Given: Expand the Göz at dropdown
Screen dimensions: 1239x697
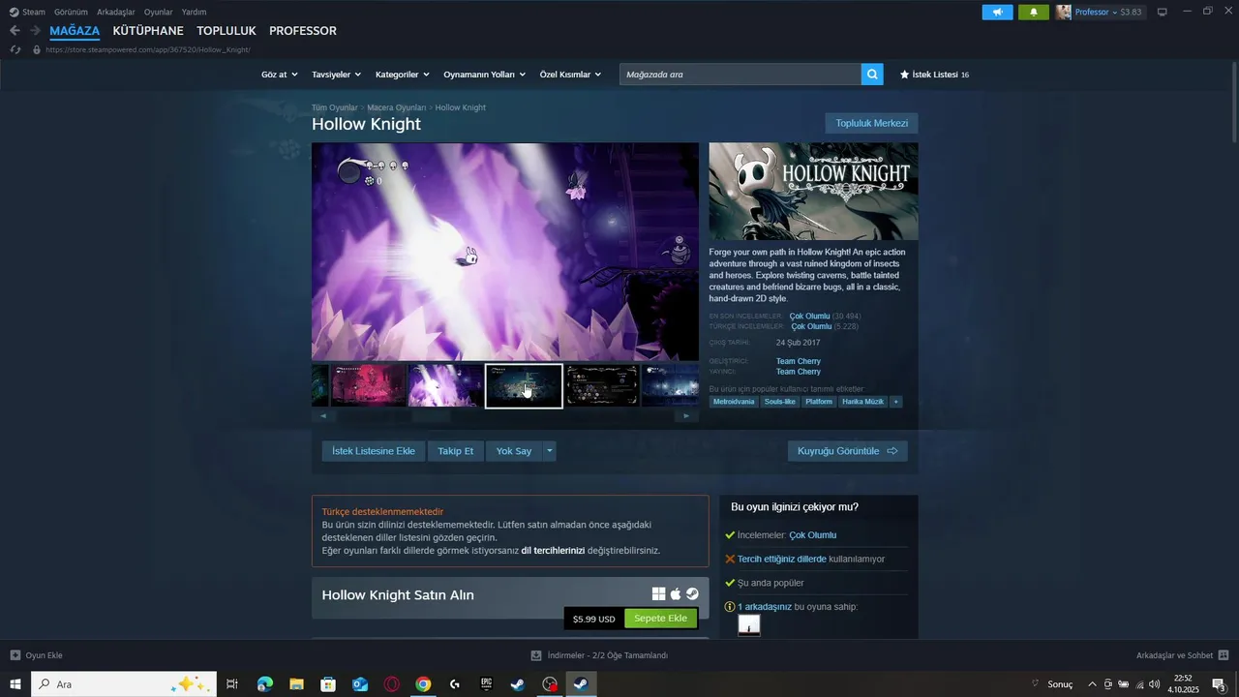Looking at the screenshot, I should 279,75.
